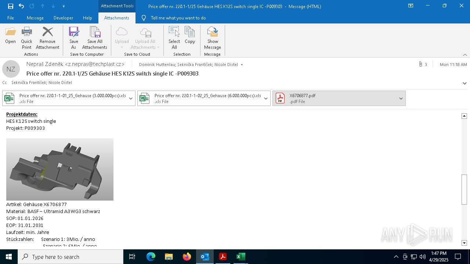Click the Select All icon
This screenshot has width=470, height=264.
click(x=174, y=32)
